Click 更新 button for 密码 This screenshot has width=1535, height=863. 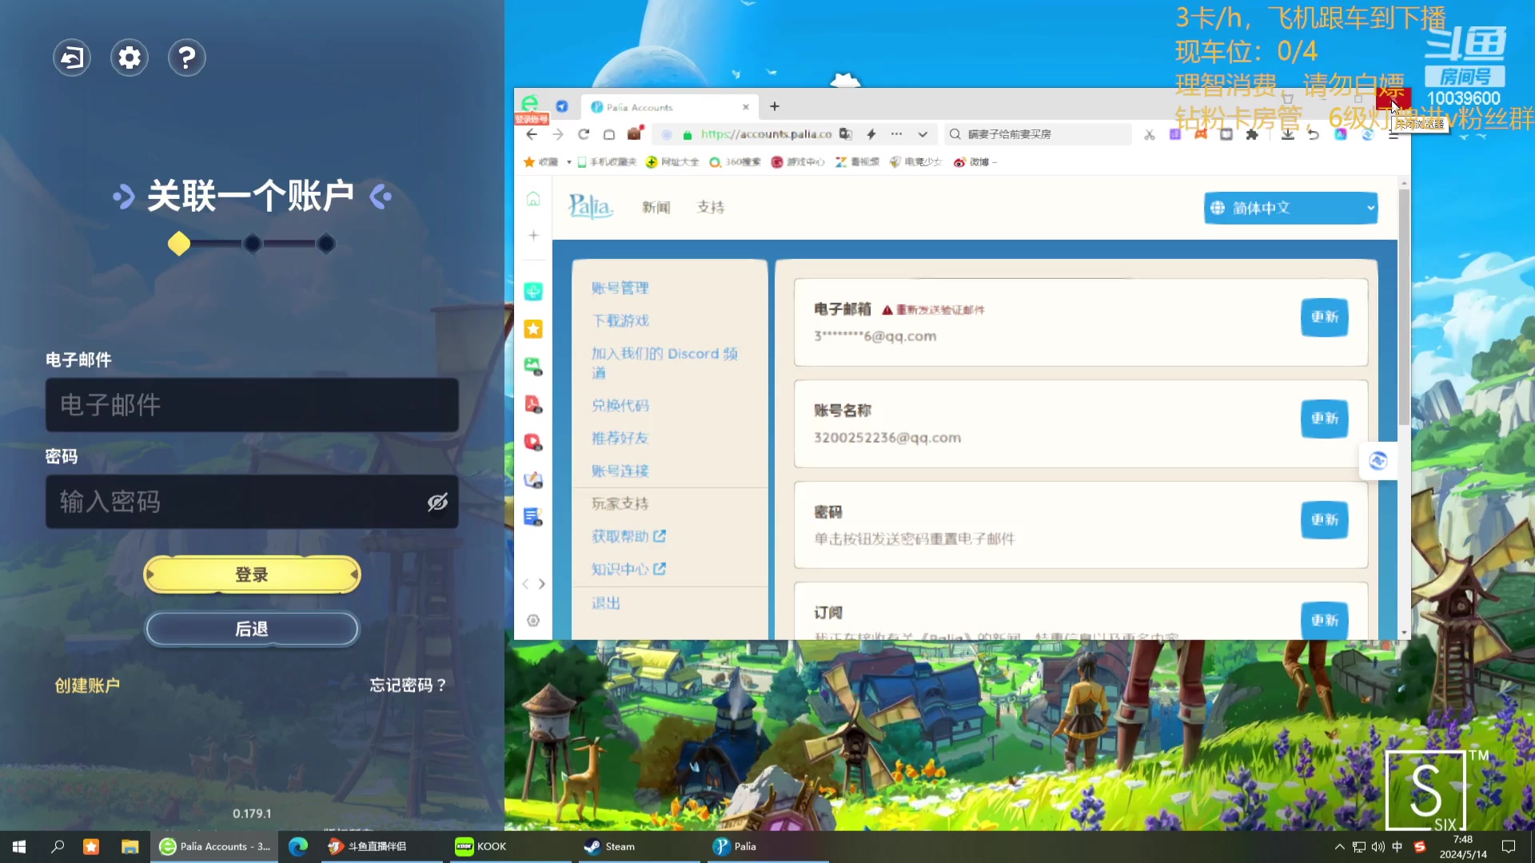pyautogui.click(x=1324, y=520)
